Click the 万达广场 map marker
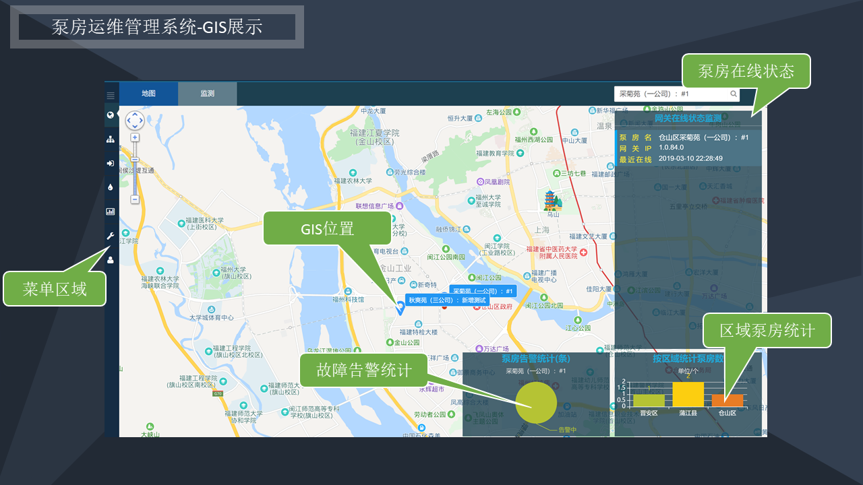This screenshot has height=485, width=863. tap(479, 349)
